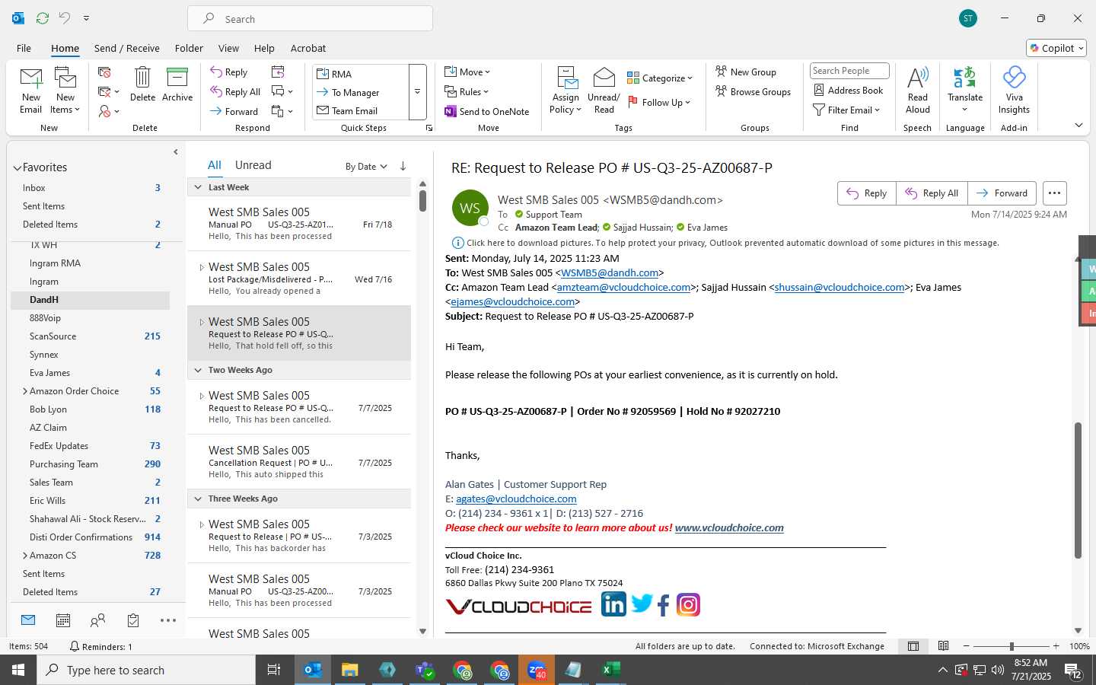Click the zoom out minus button

967,646
